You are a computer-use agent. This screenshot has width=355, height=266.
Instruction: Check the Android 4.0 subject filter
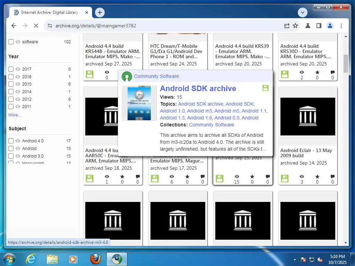(11, 141)
